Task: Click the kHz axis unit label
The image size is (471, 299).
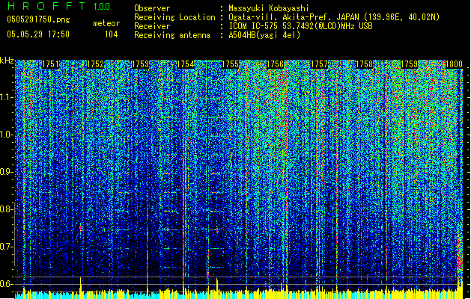Action: [7, 61]
